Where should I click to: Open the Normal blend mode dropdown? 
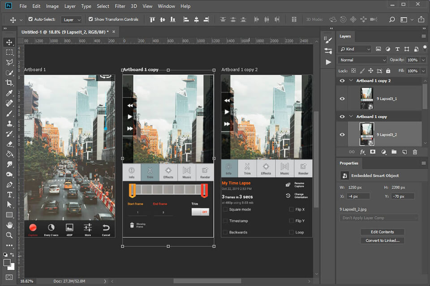[x=363, y=60]
